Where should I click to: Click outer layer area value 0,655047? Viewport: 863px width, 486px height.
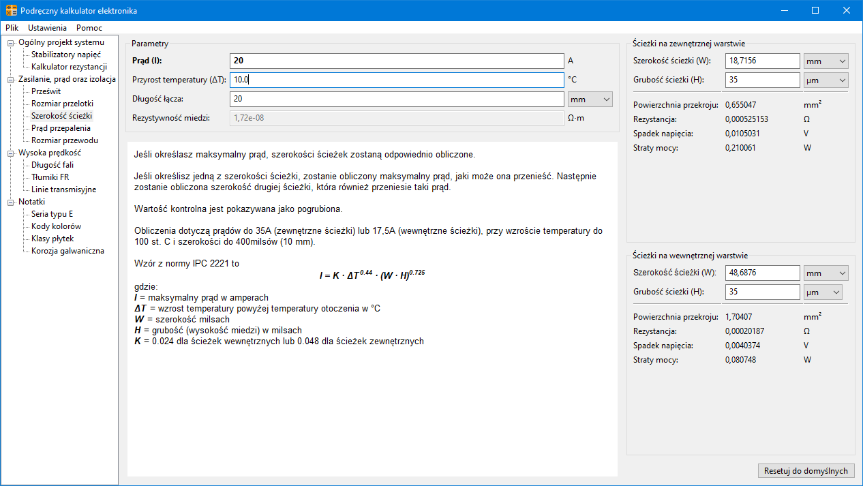coord(742,105)
